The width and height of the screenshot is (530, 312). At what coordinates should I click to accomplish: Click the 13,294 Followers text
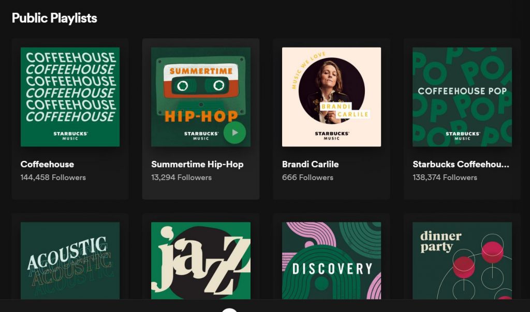(x=182, y=177)
